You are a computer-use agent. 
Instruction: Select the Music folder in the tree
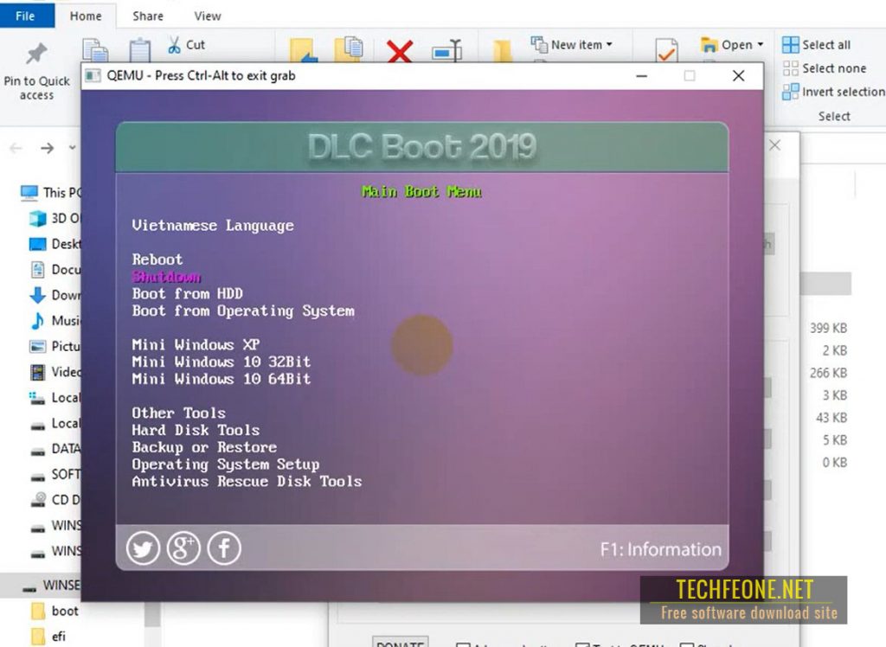click(x=55, y=320)
